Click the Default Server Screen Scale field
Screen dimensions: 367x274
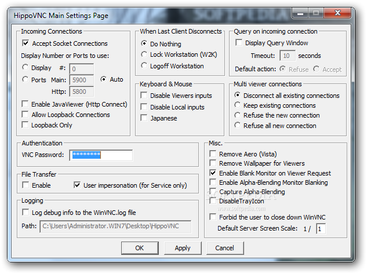[321, 229]
